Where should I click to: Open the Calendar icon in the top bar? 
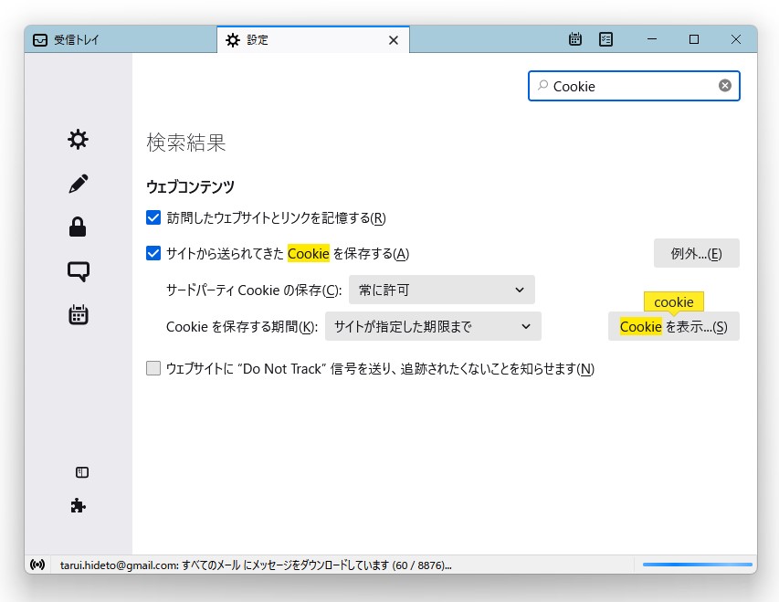(x=574, y=39)
